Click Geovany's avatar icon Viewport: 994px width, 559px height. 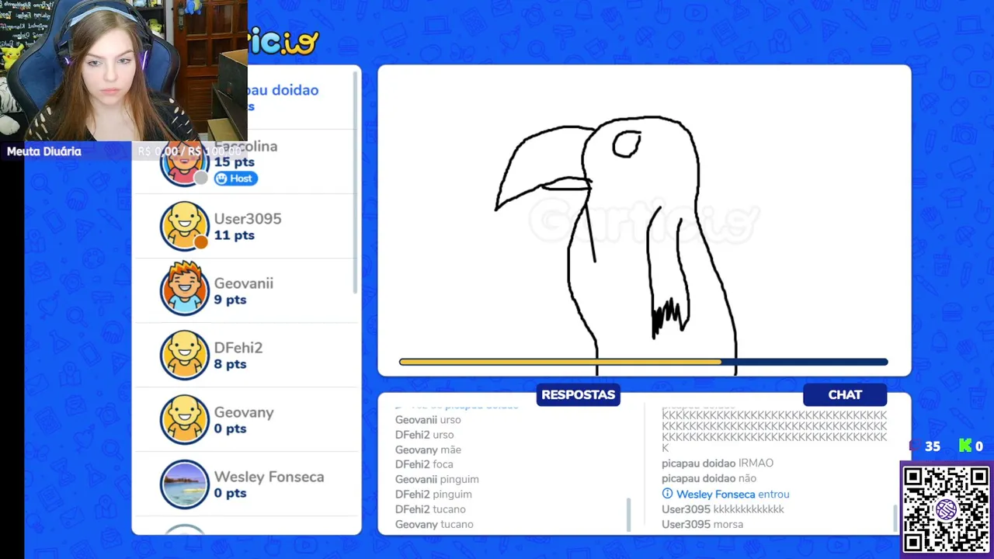185,419
